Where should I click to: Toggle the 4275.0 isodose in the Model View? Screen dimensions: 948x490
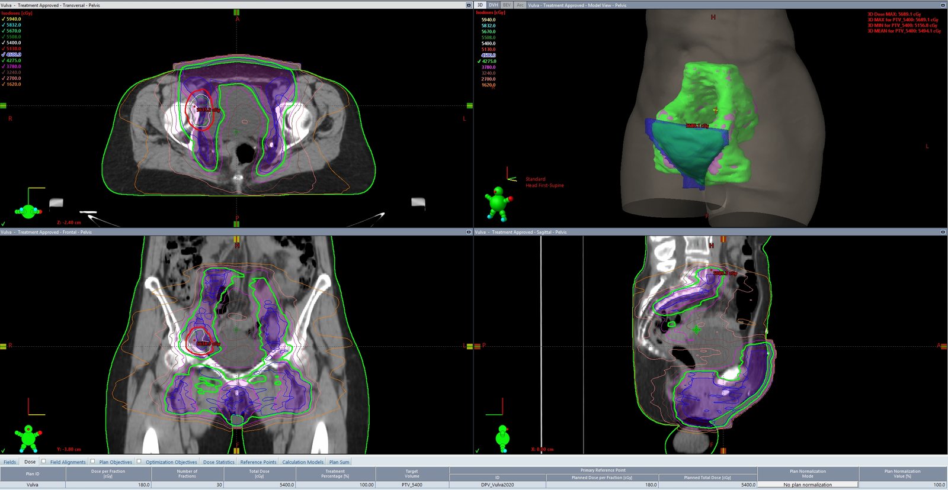click(488, 62)
